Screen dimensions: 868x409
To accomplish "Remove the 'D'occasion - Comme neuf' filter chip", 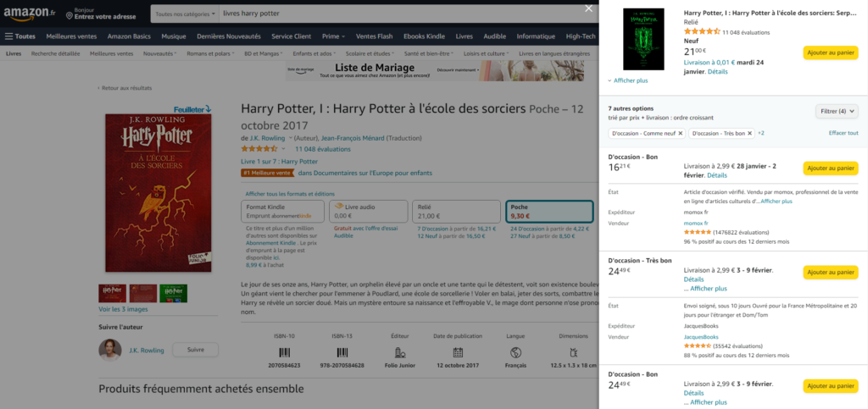I will pos(681,133).
